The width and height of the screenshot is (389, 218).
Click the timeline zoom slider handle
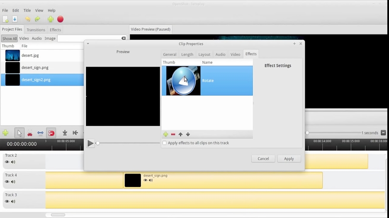click(x=307, y=133)
